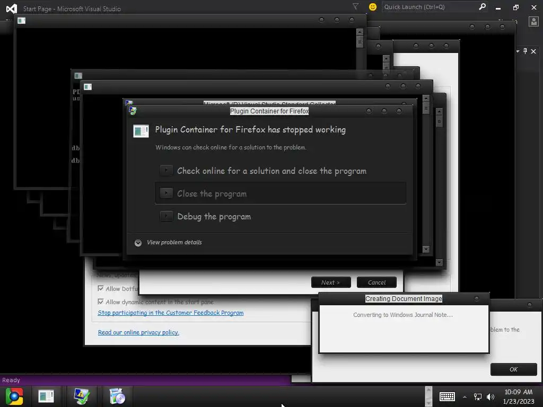Click the user account icon in Visual Studio
The height and width of the screenshot is (407, 543).
pos(533,21)
